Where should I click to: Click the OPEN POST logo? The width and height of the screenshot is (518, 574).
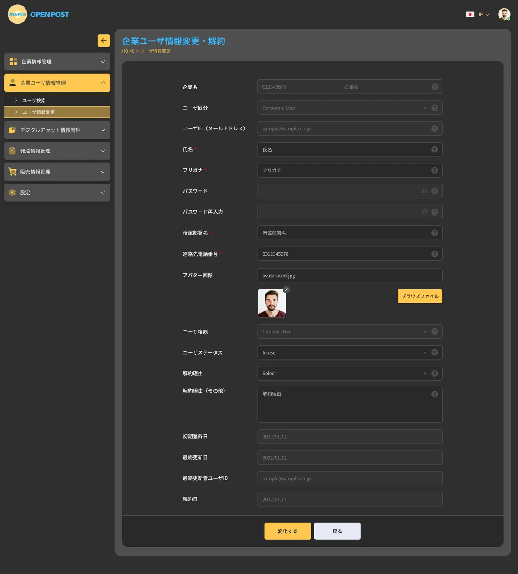[38, 14]
